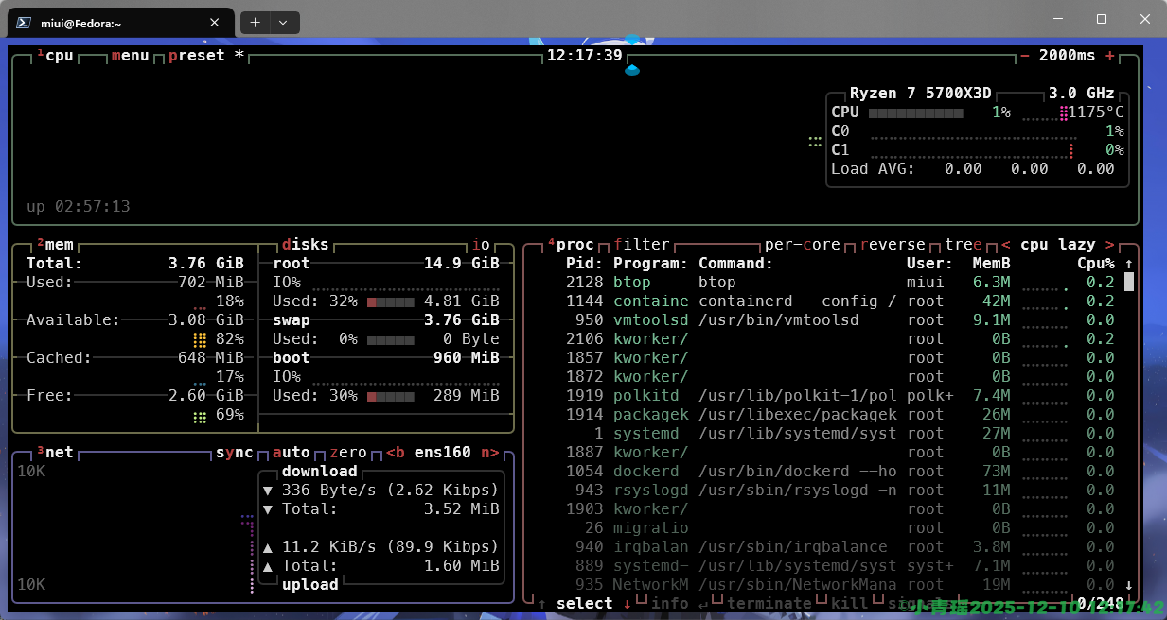Image resolution: width=1167 pixels, height=620 pixels.
Task: Cycle the preset option in the cpu box
Action: (x=196, y=56)
